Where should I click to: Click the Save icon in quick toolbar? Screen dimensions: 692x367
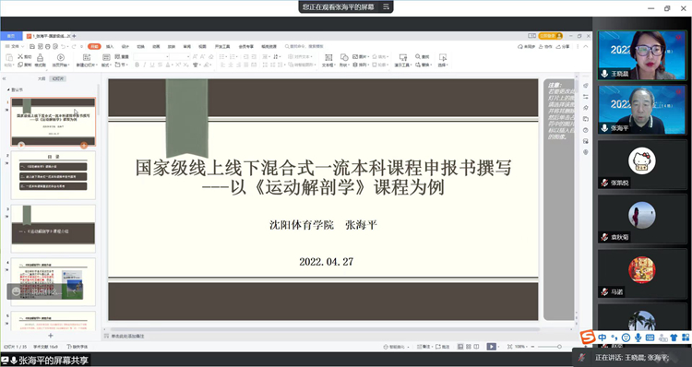coord(32,46)
